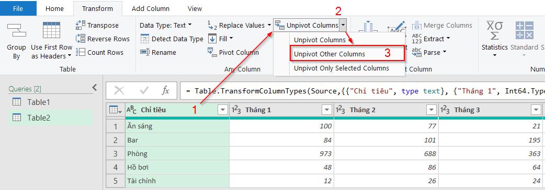
Task: Click cell Tài chính
Action: point(177,181)
